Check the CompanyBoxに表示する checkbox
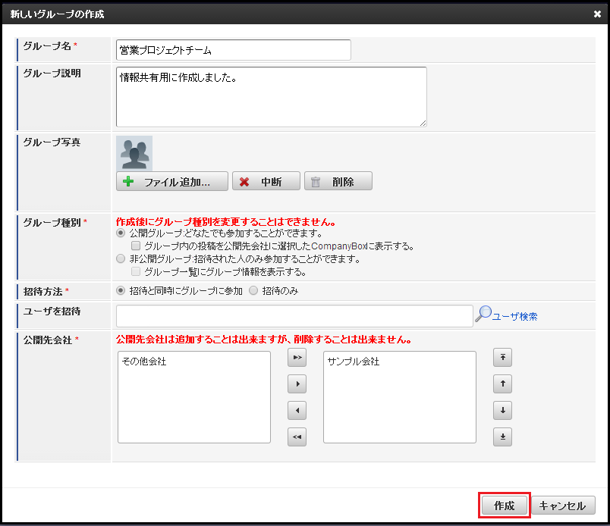This screenshot has height=526, width=610. coord(135,246)
